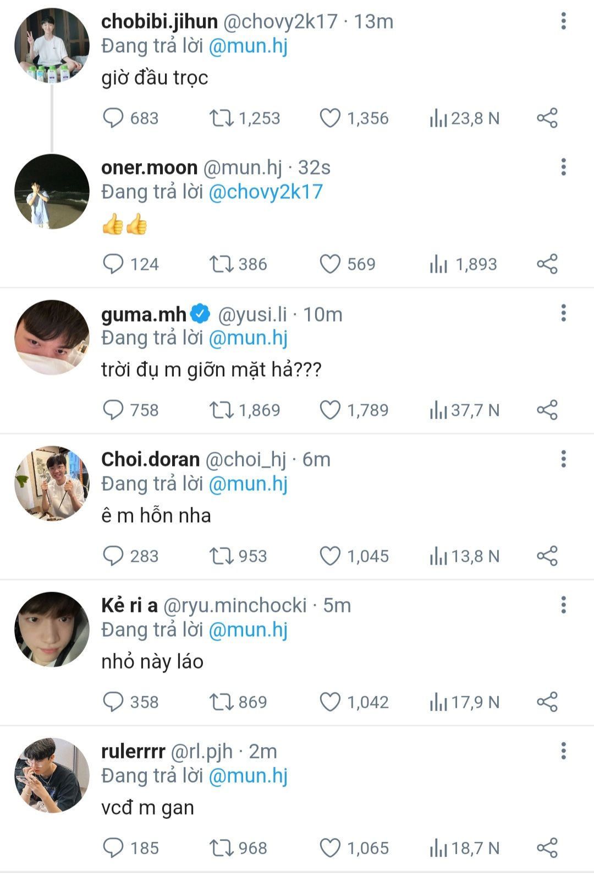
Task: Share Choi.doran's reply
Action: (x=547, y=556)
